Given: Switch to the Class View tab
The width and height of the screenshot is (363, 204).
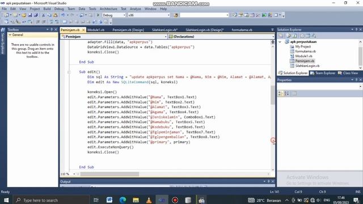Looking at the screenshot, I should click(348, 73).
